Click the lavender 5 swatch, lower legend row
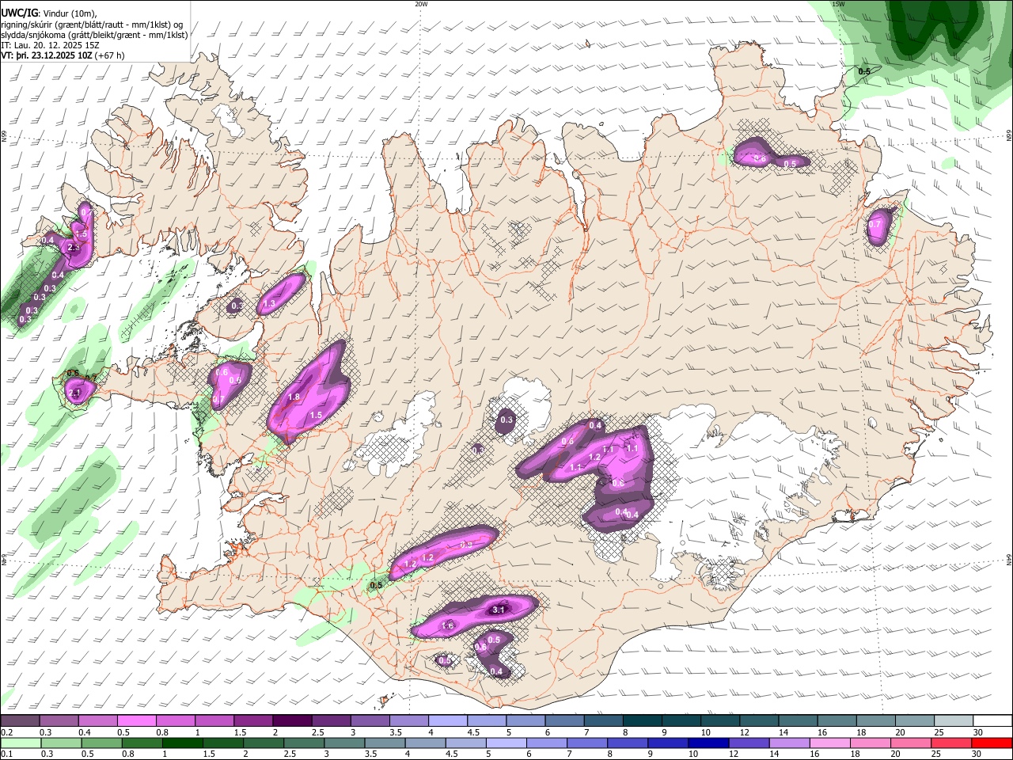 (x=506, y=743)
